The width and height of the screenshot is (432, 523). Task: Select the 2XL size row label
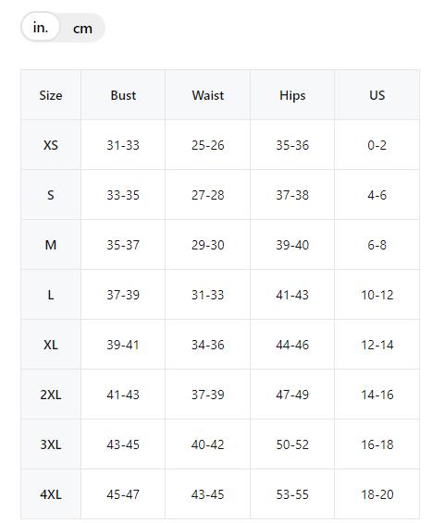click(51, 395)
